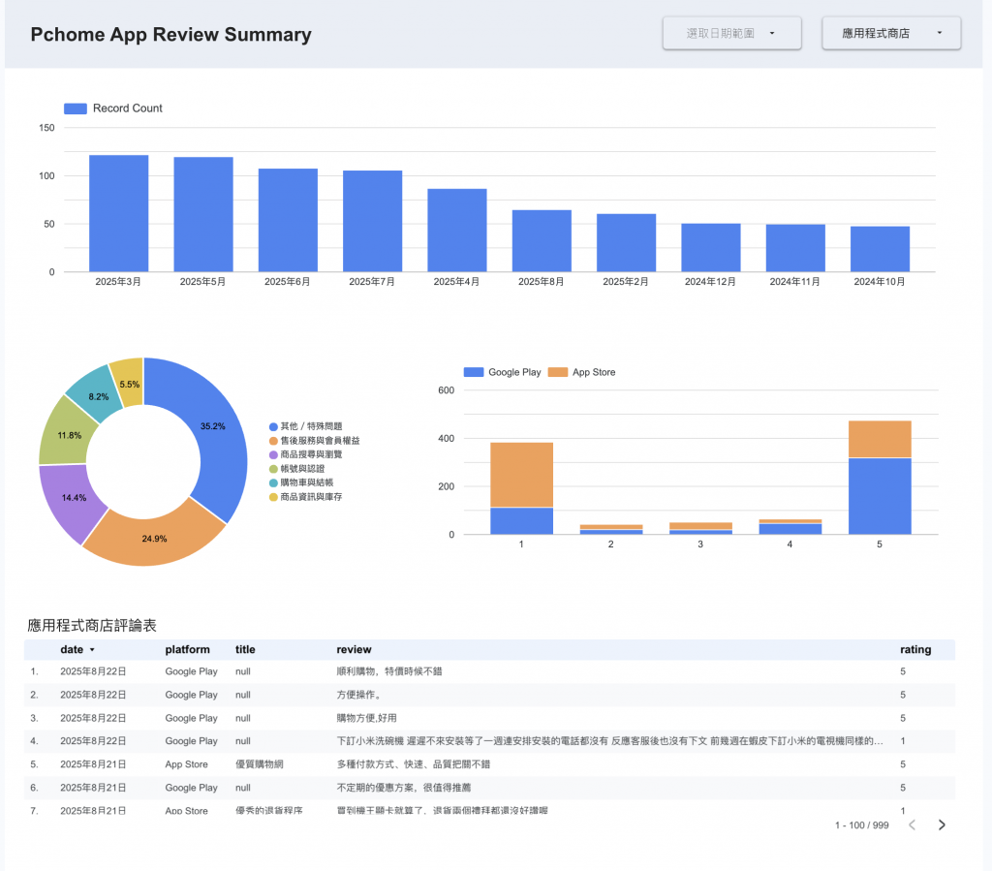This screenshot has height=871, width=992.
Task: Click Google Play platform cell in row 6
Action: pos(191,788)
